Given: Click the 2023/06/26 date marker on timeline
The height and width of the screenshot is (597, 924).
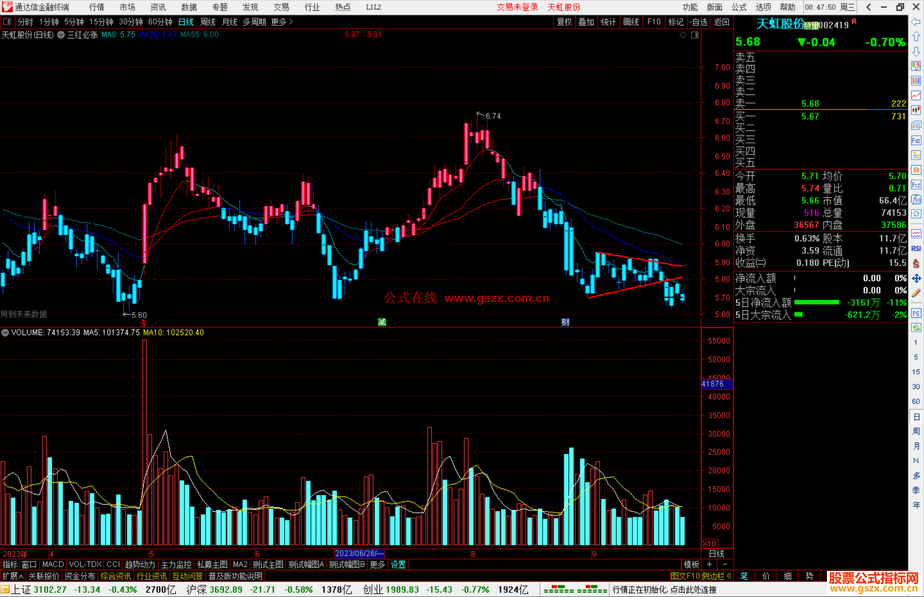Looking at the screenshot, I should coord(359,553).
